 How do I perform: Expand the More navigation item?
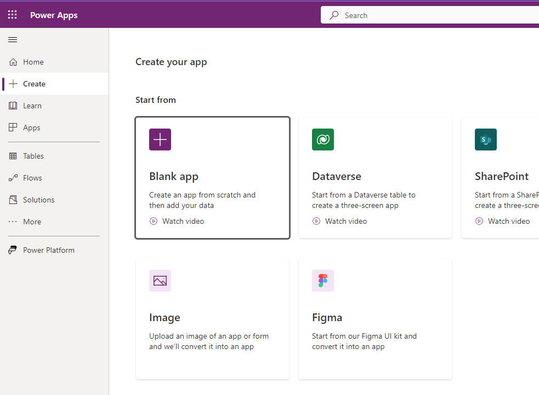click(x=54, y=222)
